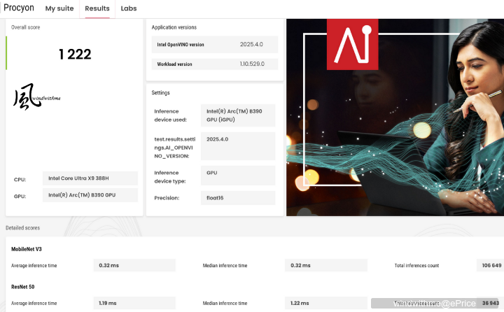Click the GPU label in score card
Screen dimensions: 504x312
point(20,197)
